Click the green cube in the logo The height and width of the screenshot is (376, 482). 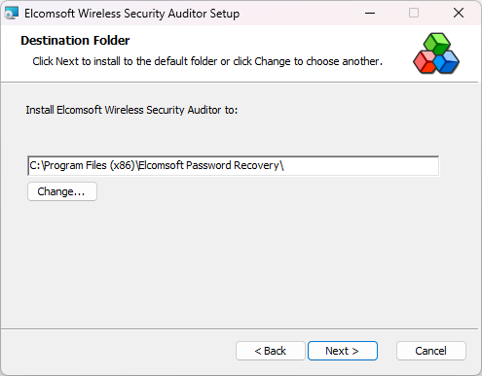coord(437,43)
